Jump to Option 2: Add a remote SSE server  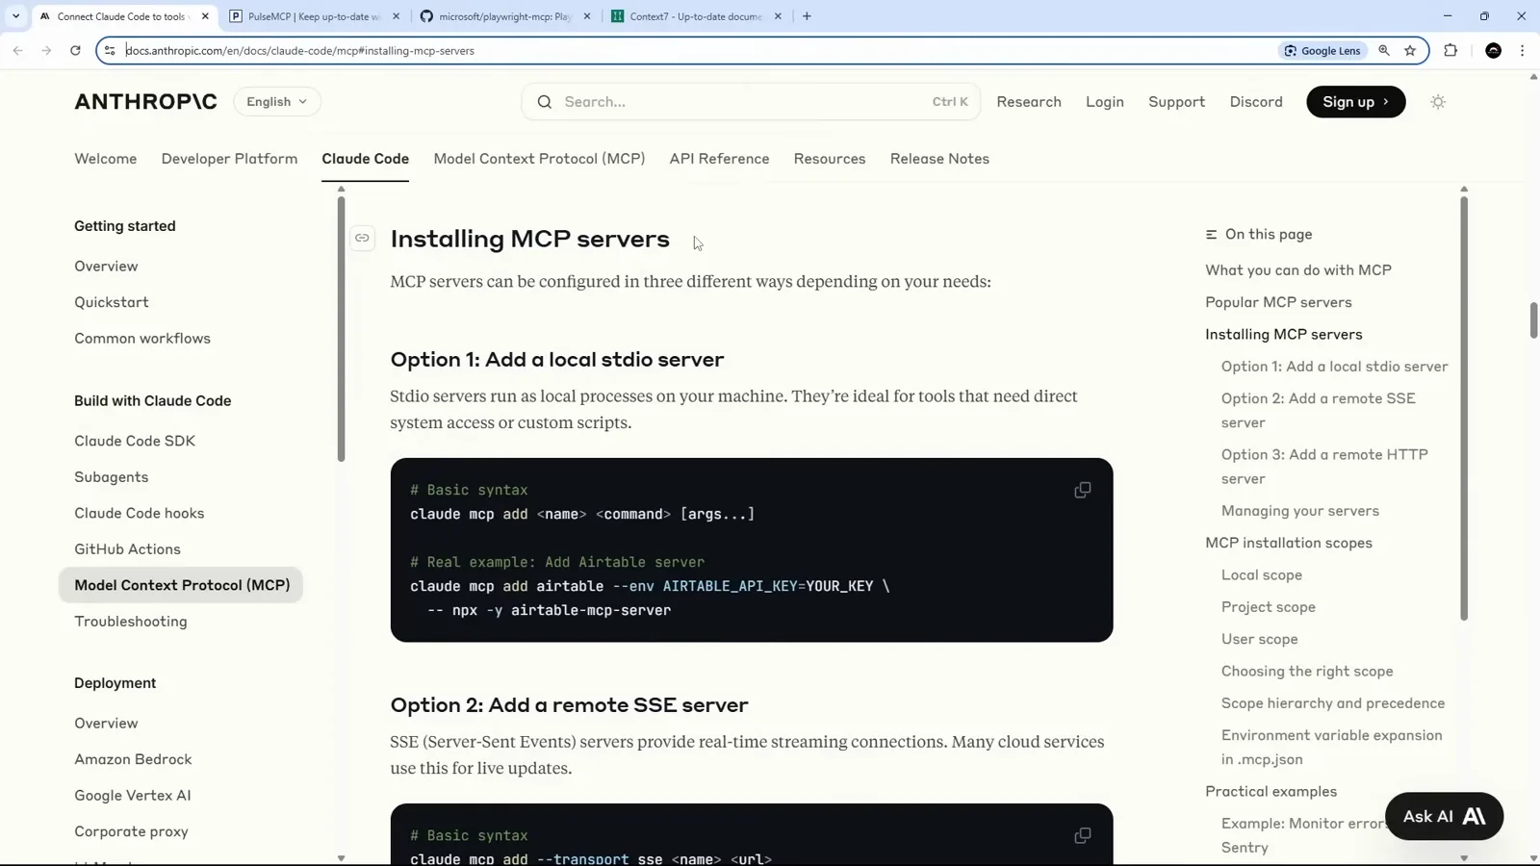click(x=1319, y=411)
